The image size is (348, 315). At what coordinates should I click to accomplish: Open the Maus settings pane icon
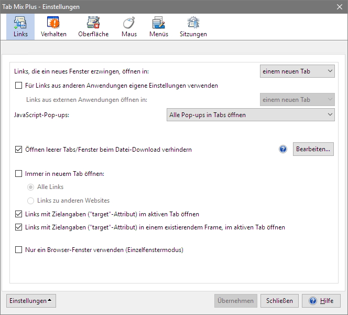click(x=129, y=27)
